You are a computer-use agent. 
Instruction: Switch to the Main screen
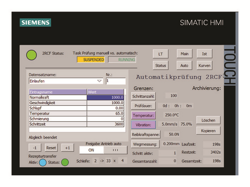tap(184, 54)
